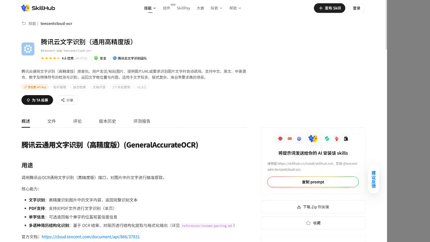This screenshot has width=430, height=242.
Task: Click the 登录 button
Action: coord(356,8)
